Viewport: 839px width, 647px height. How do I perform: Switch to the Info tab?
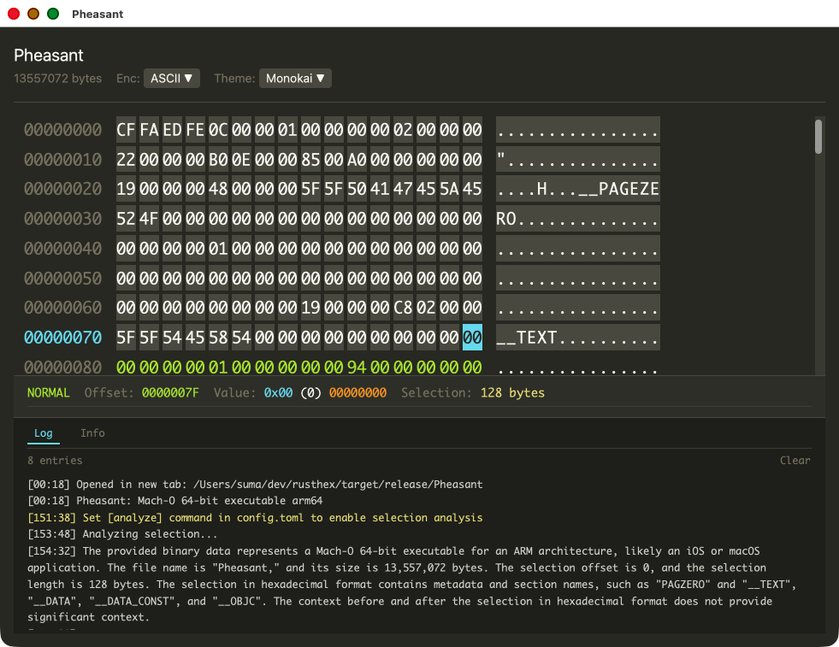[x=92, y=433]
